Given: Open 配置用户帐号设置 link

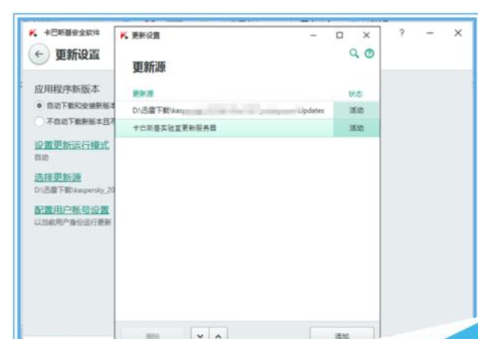Looking at the screenshot, I should coord(72,210).
